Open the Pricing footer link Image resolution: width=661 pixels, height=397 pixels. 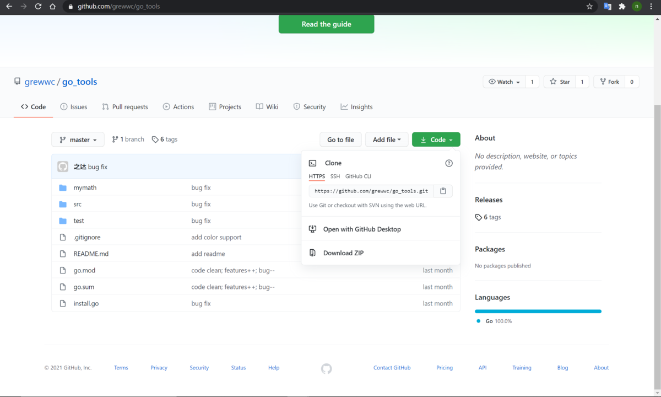tap(445, 368)
